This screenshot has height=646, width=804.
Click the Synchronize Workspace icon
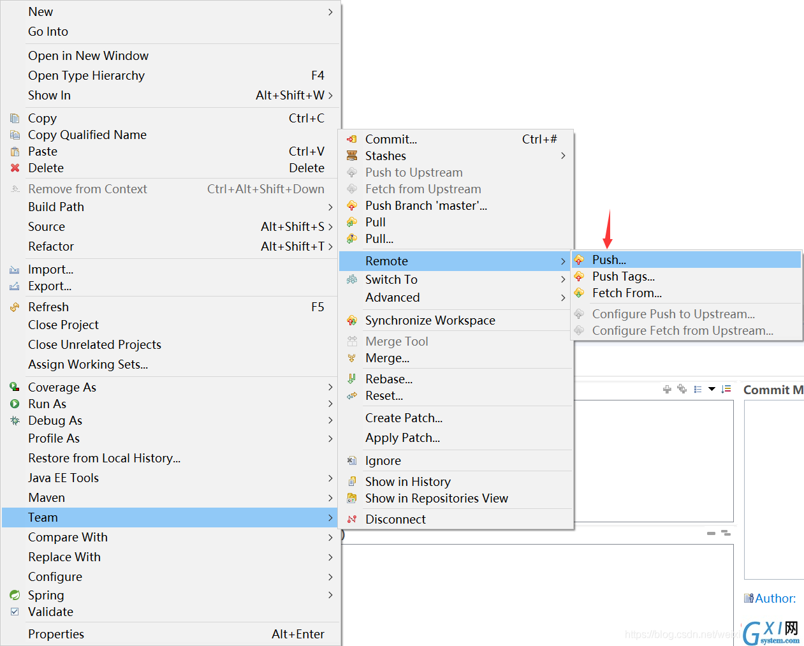(351, 320)
